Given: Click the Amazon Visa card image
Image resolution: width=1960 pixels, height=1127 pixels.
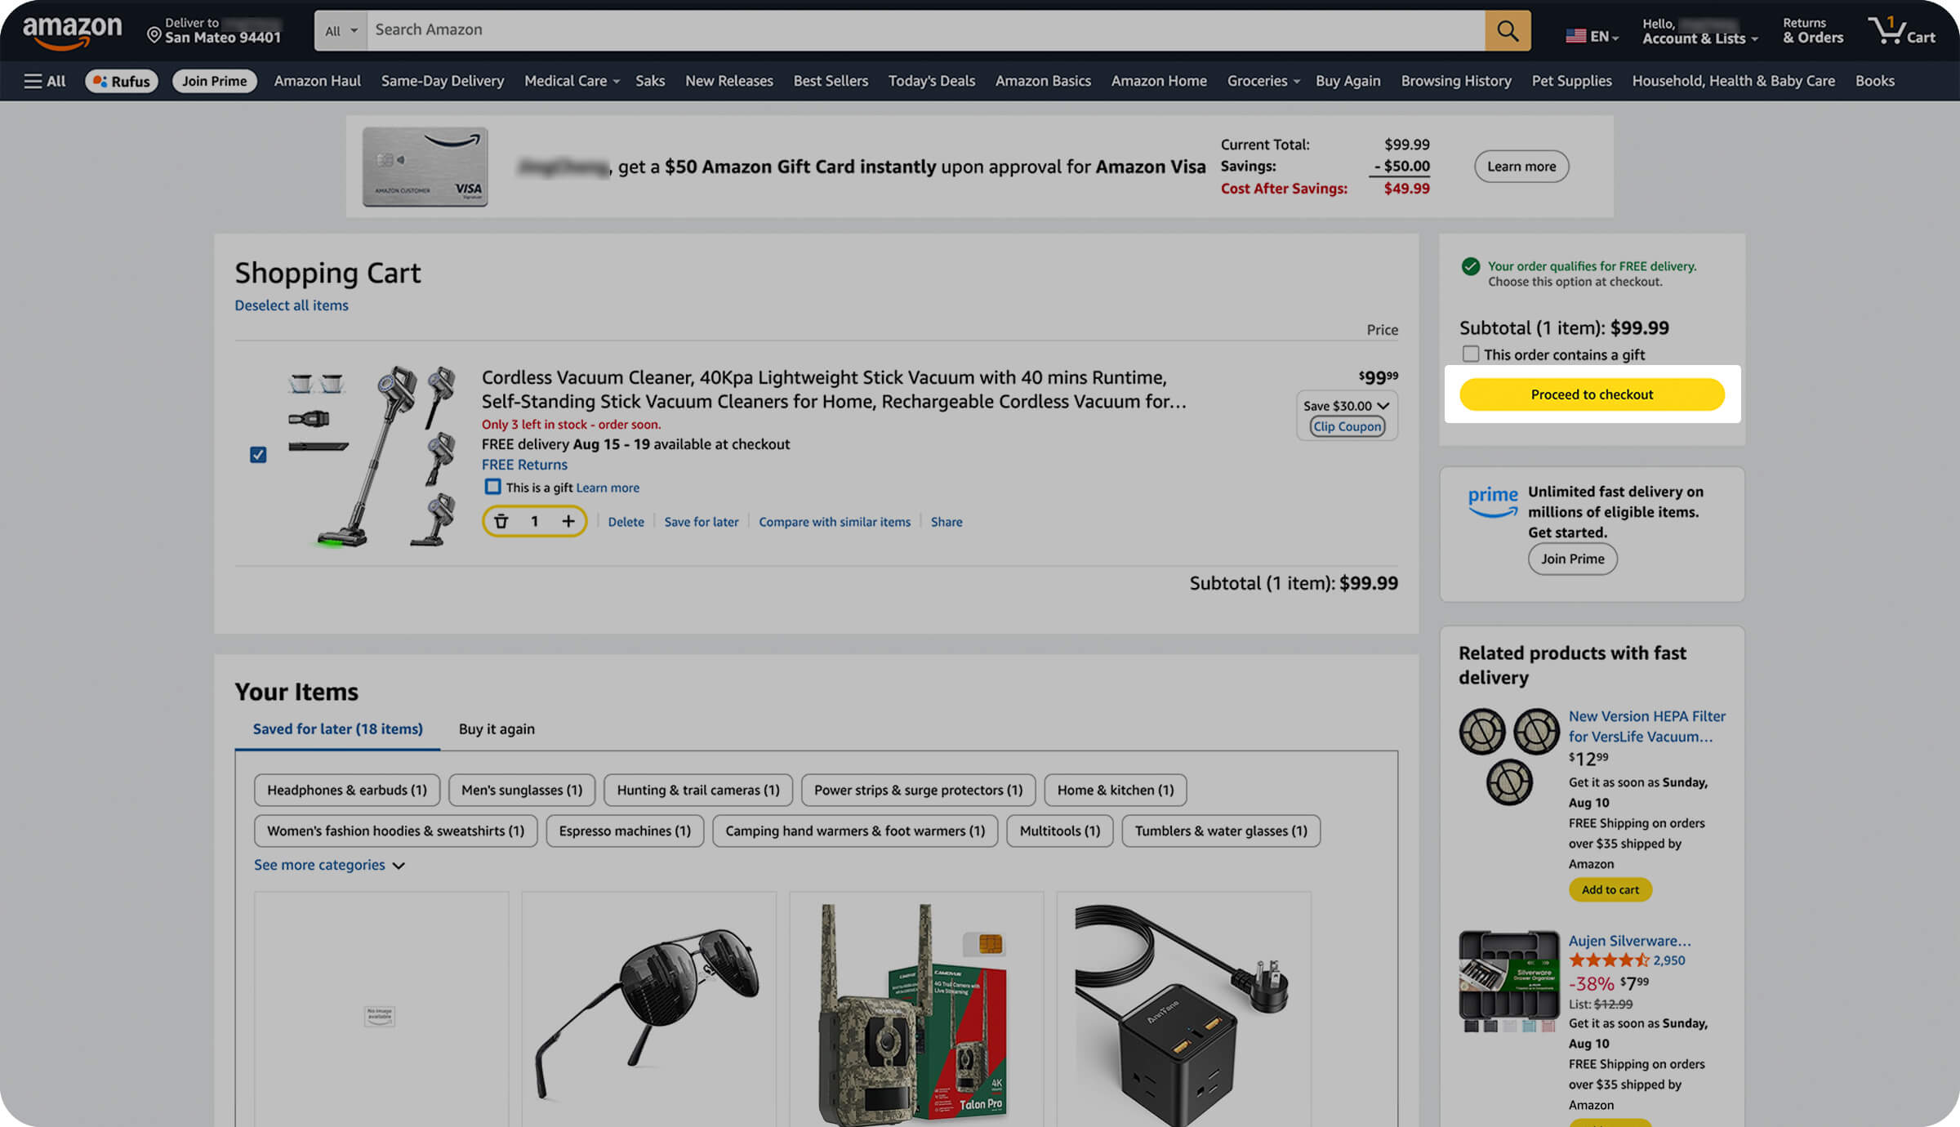Looking at the screenshot, I should pyautogui.click(x=425, y=167).
